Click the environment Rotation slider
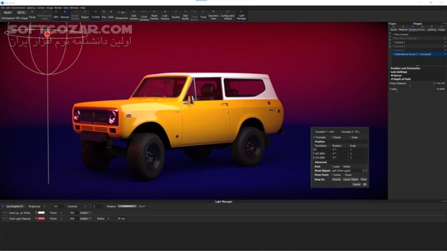The width and height of the screenshot is (447, 251). (127, 206)
